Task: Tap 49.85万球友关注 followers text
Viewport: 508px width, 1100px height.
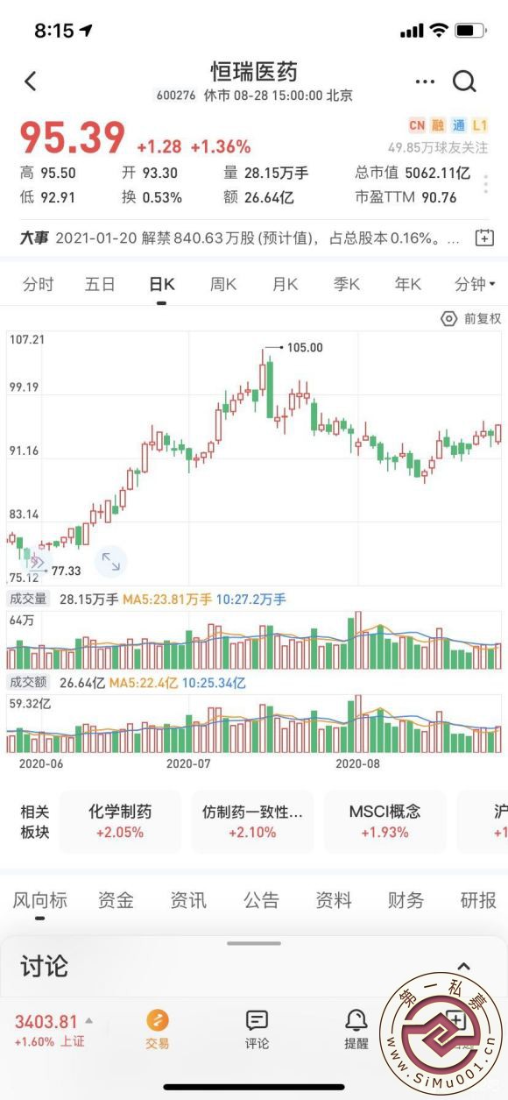Action: pos(439,147)
